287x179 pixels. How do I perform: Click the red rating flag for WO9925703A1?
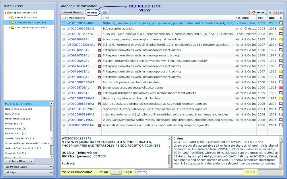281,88
